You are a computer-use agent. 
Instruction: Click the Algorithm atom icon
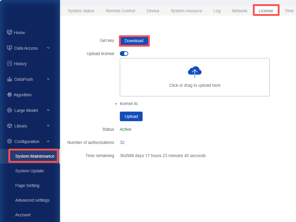10,95
